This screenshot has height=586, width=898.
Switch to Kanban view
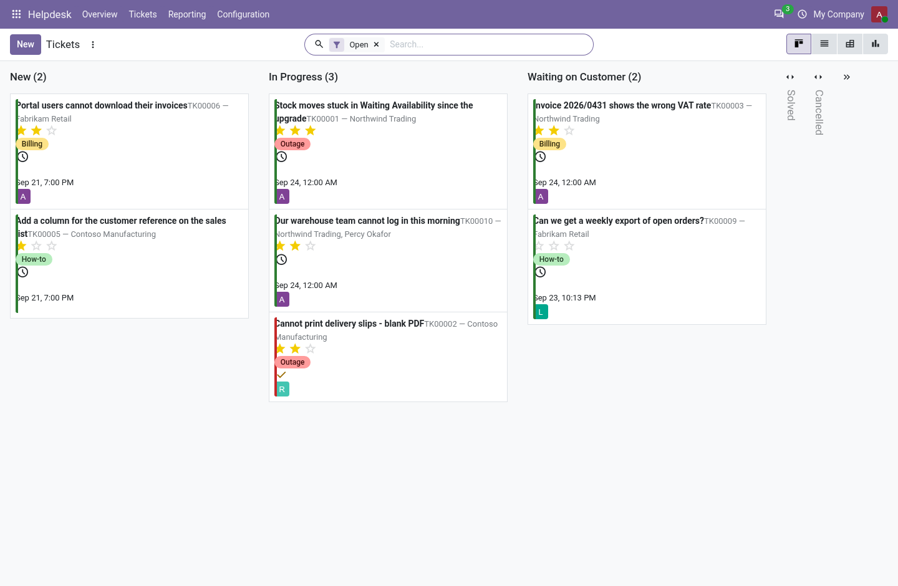pyautogui.click(x=799, y=44)
